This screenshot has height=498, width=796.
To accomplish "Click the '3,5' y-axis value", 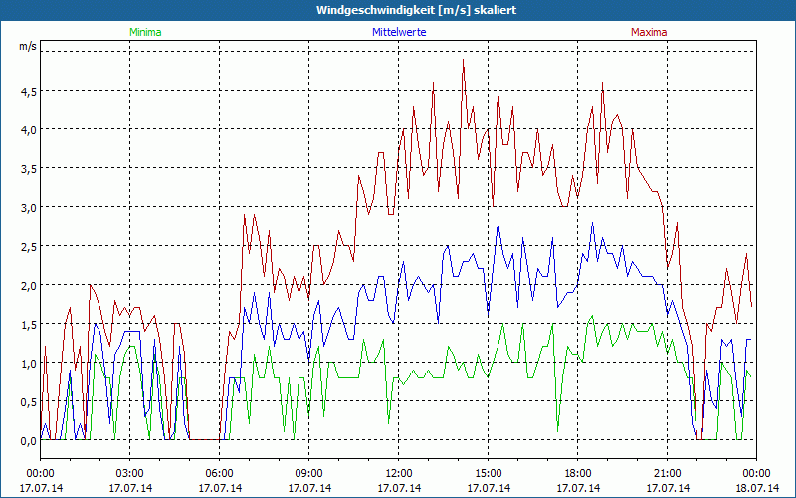I will [x=29, y=169].
